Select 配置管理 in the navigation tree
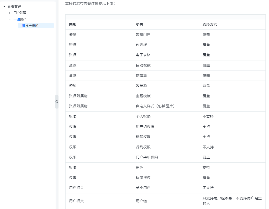Image resolution: width=269 pixels, height=209 pixels. (14, 7)
